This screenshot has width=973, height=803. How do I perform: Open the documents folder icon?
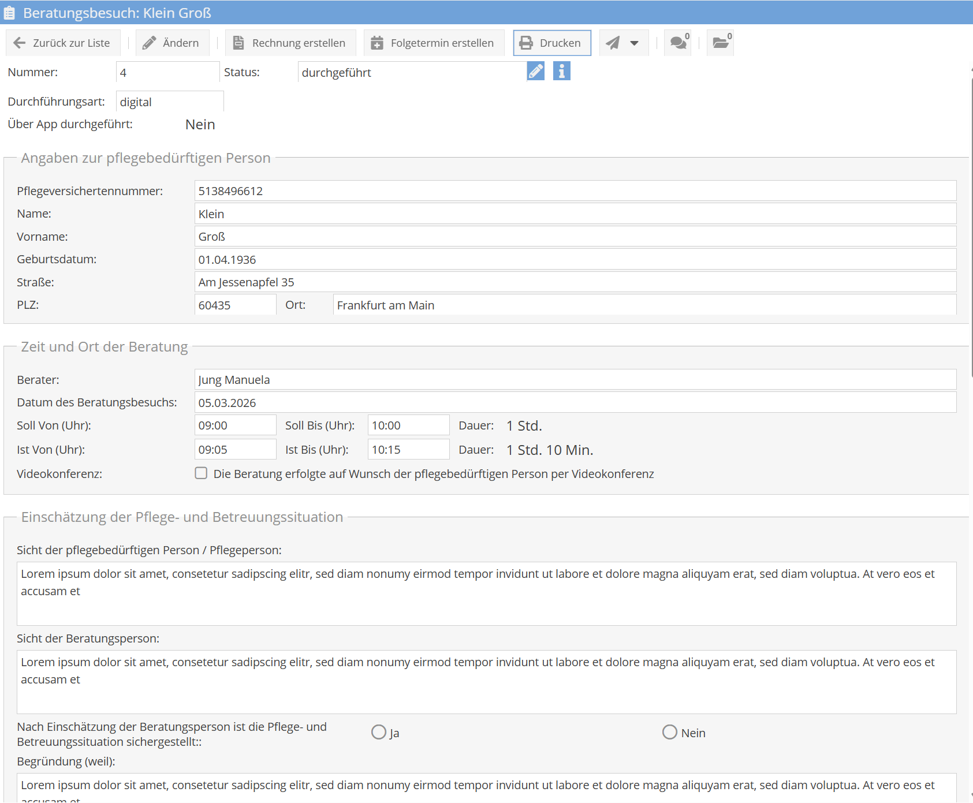720,43
